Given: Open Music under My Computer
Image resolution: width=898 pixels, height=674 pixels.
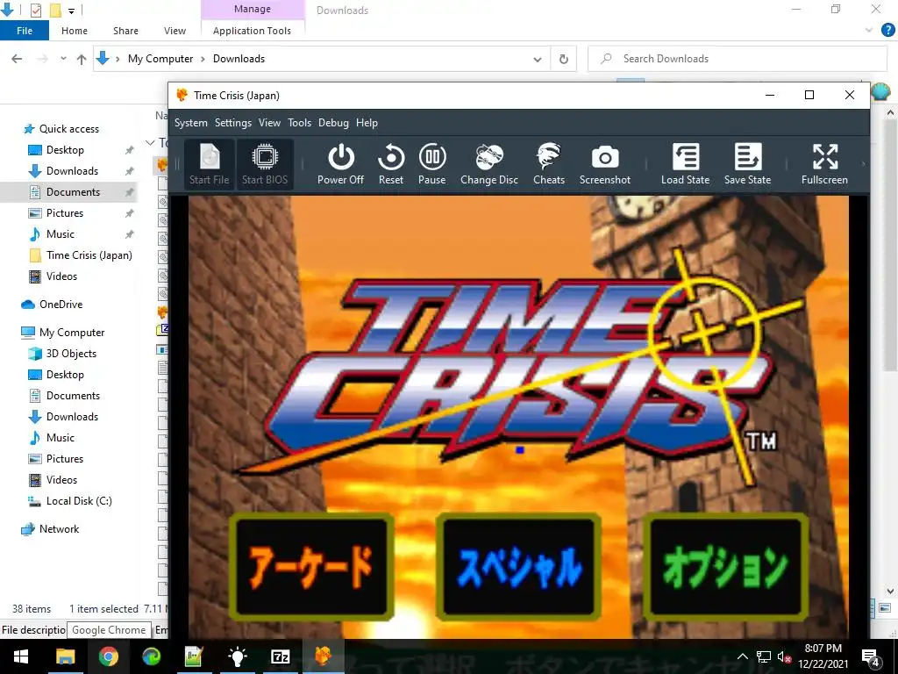Looking at the screenshot, I should point(61,438).
